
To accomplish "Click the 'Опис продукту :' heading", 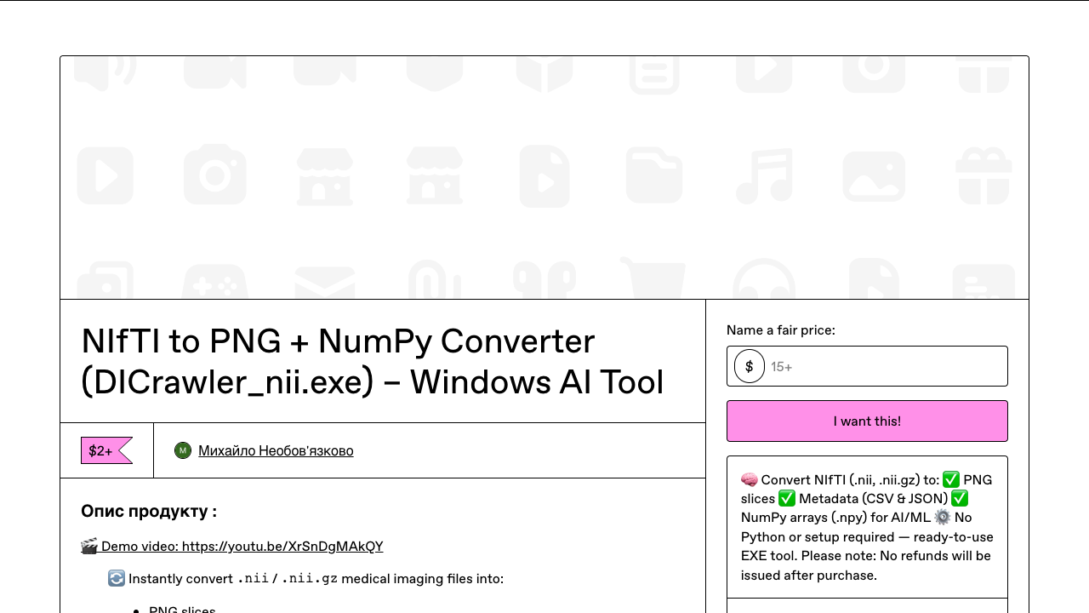I will tap(149, 511).
